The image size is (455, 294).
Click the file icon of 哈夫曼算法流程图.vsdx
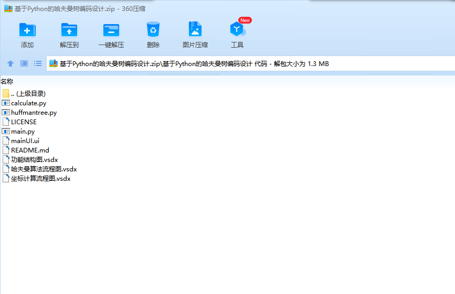coord(6,169)
